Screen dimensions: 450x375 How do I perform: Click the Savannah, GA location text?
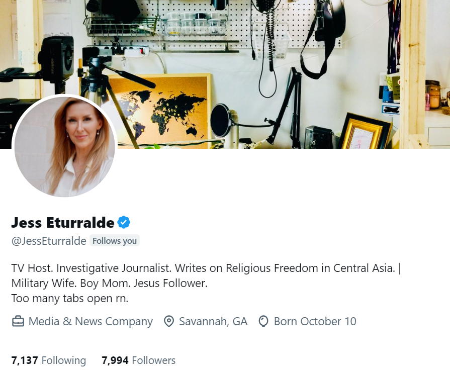tap(213, 321)
